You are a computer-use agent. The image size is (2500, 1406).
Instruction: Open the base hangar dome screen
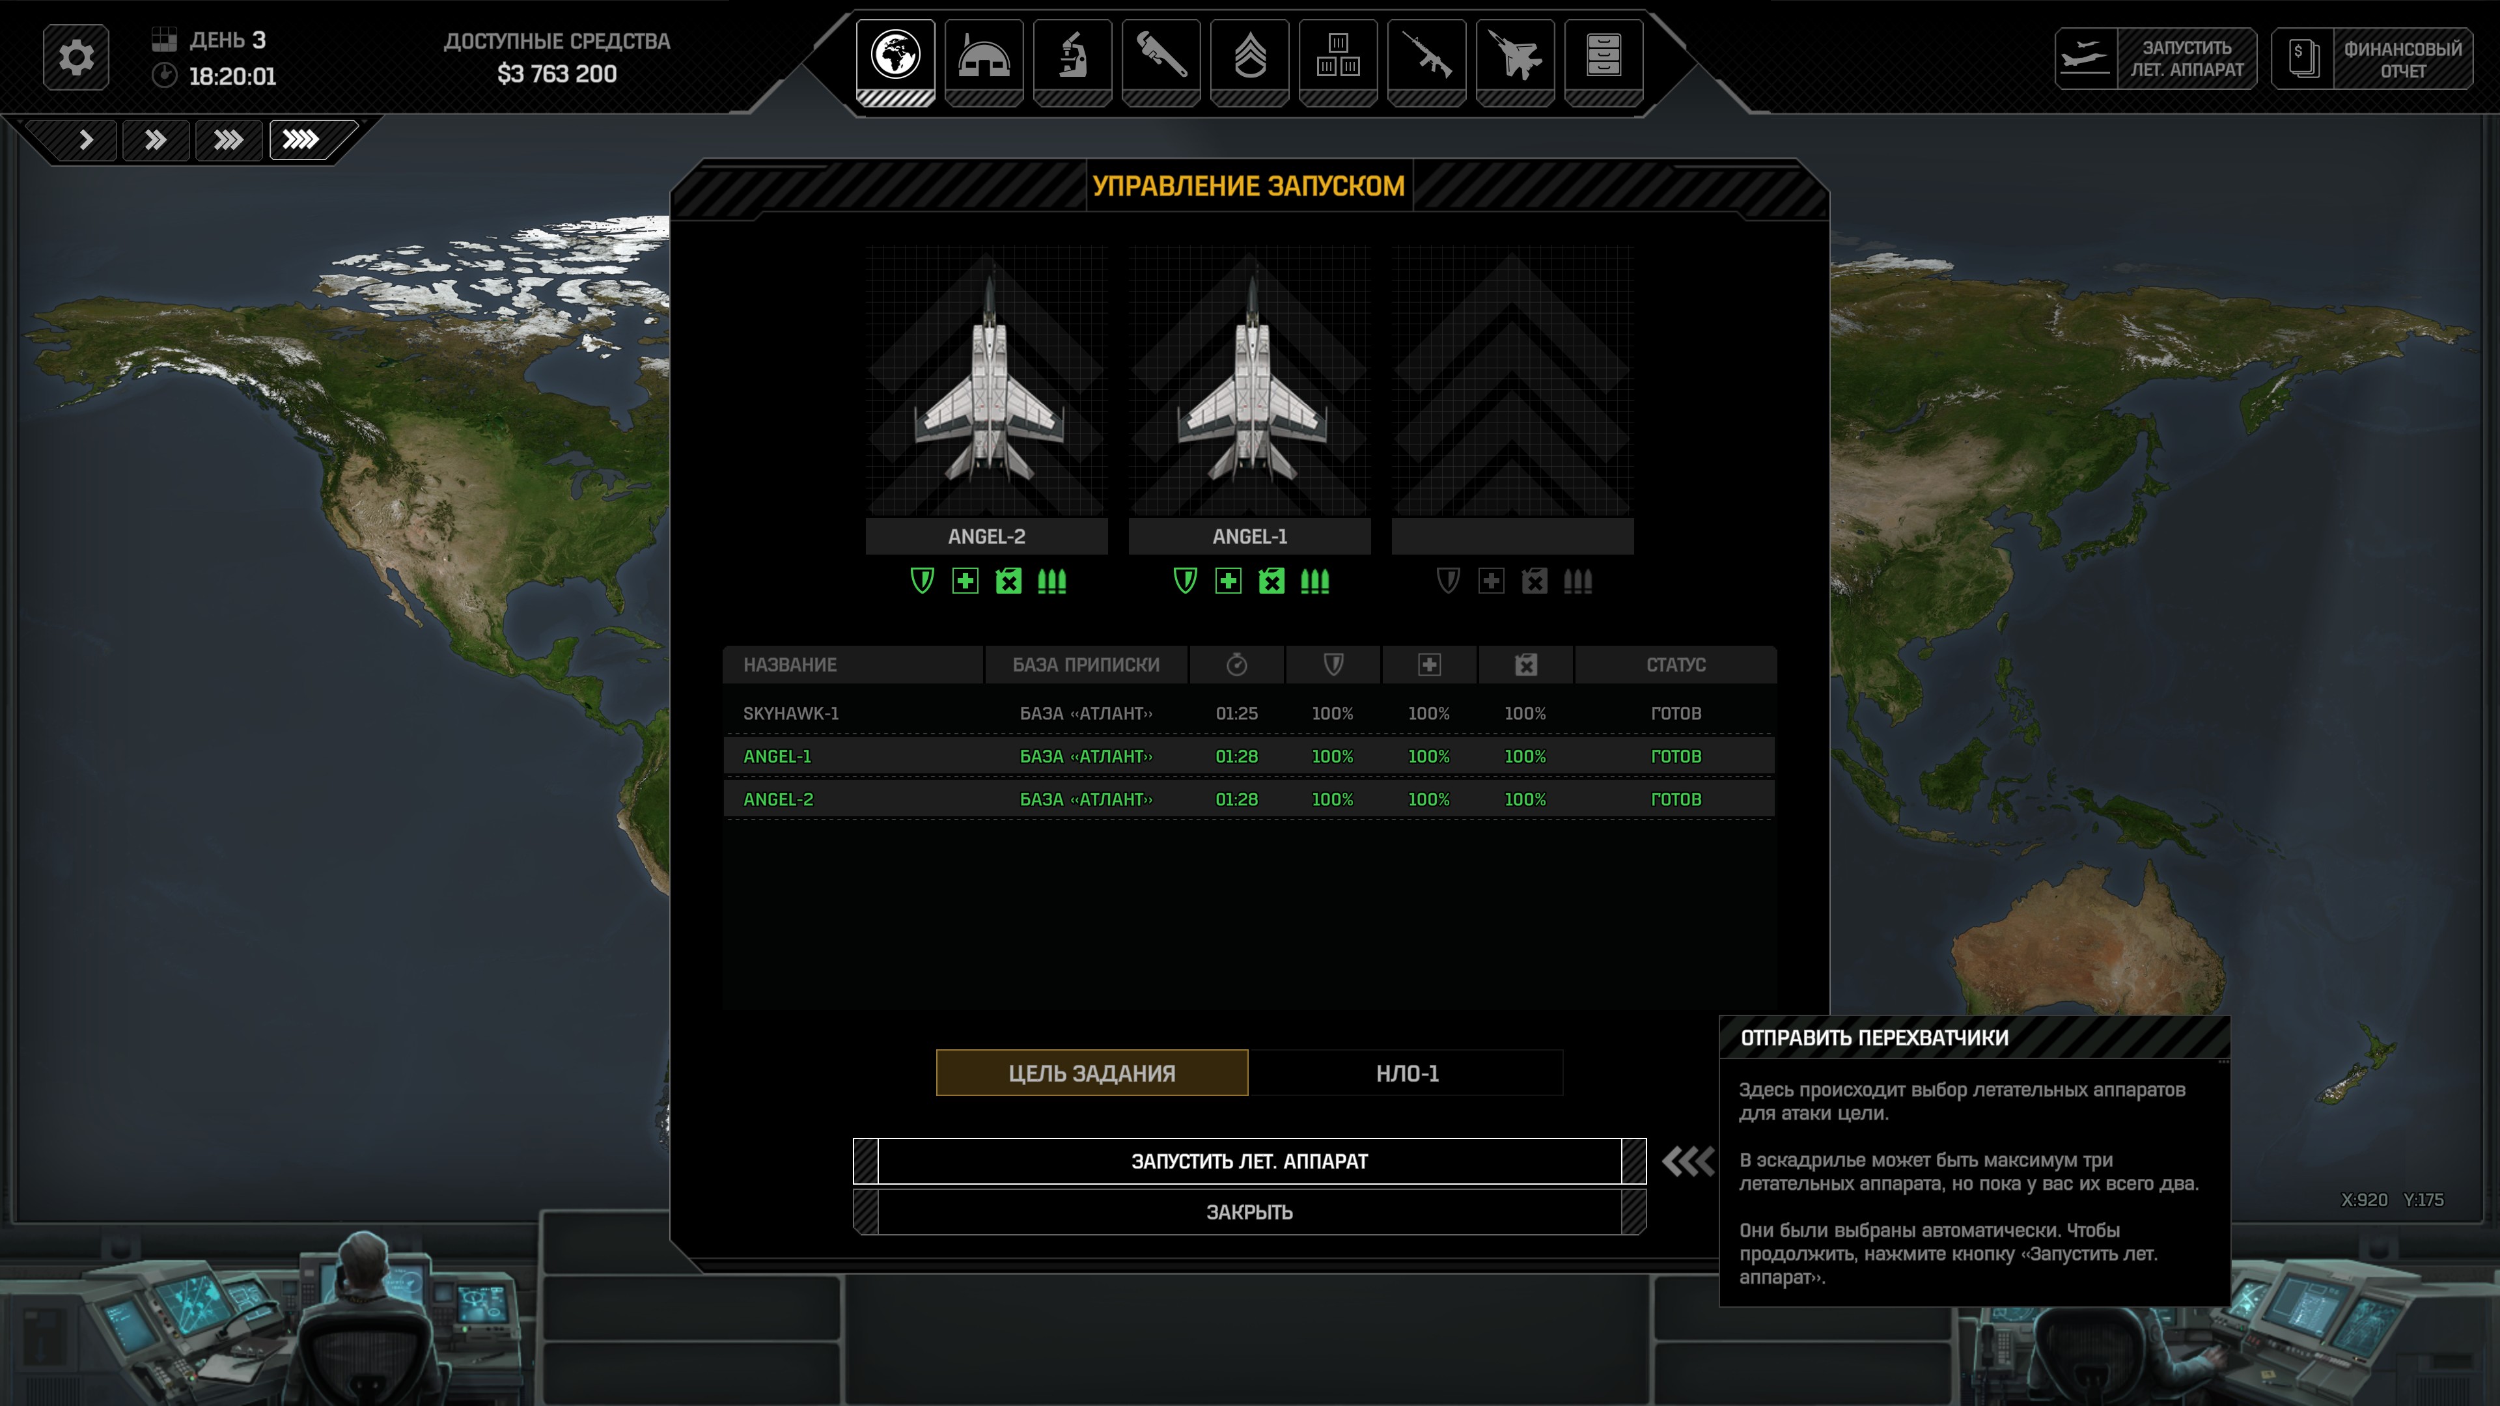(x=983, y=56)
